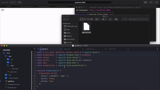Switch to the gulp.js Safari tab
160x90 pixels.
[x=9, y=6]
